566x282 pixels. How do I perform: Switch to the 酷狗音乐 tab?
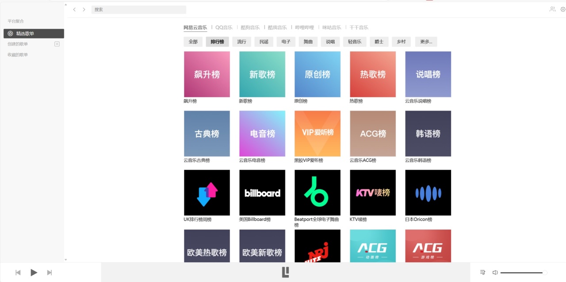(250, 27)
